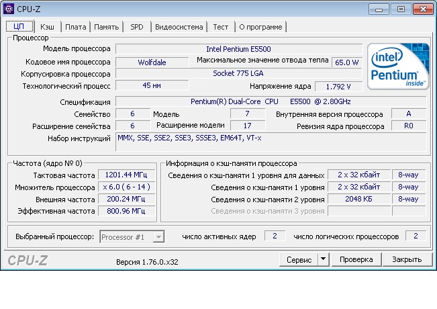Maximize the CPU-Z window
Viewport: 437px width, 309px height.
point(401,9)
